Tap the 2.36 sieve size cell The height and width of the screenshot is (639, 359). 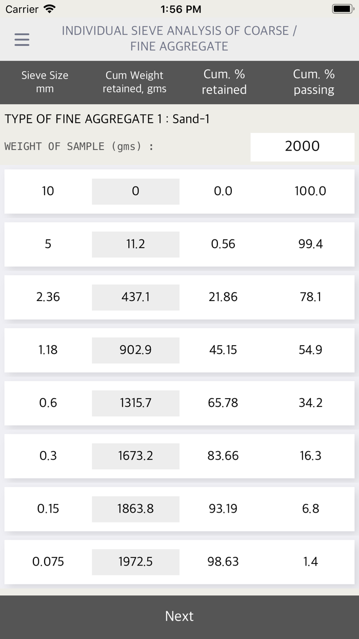(x=48, y=297)
